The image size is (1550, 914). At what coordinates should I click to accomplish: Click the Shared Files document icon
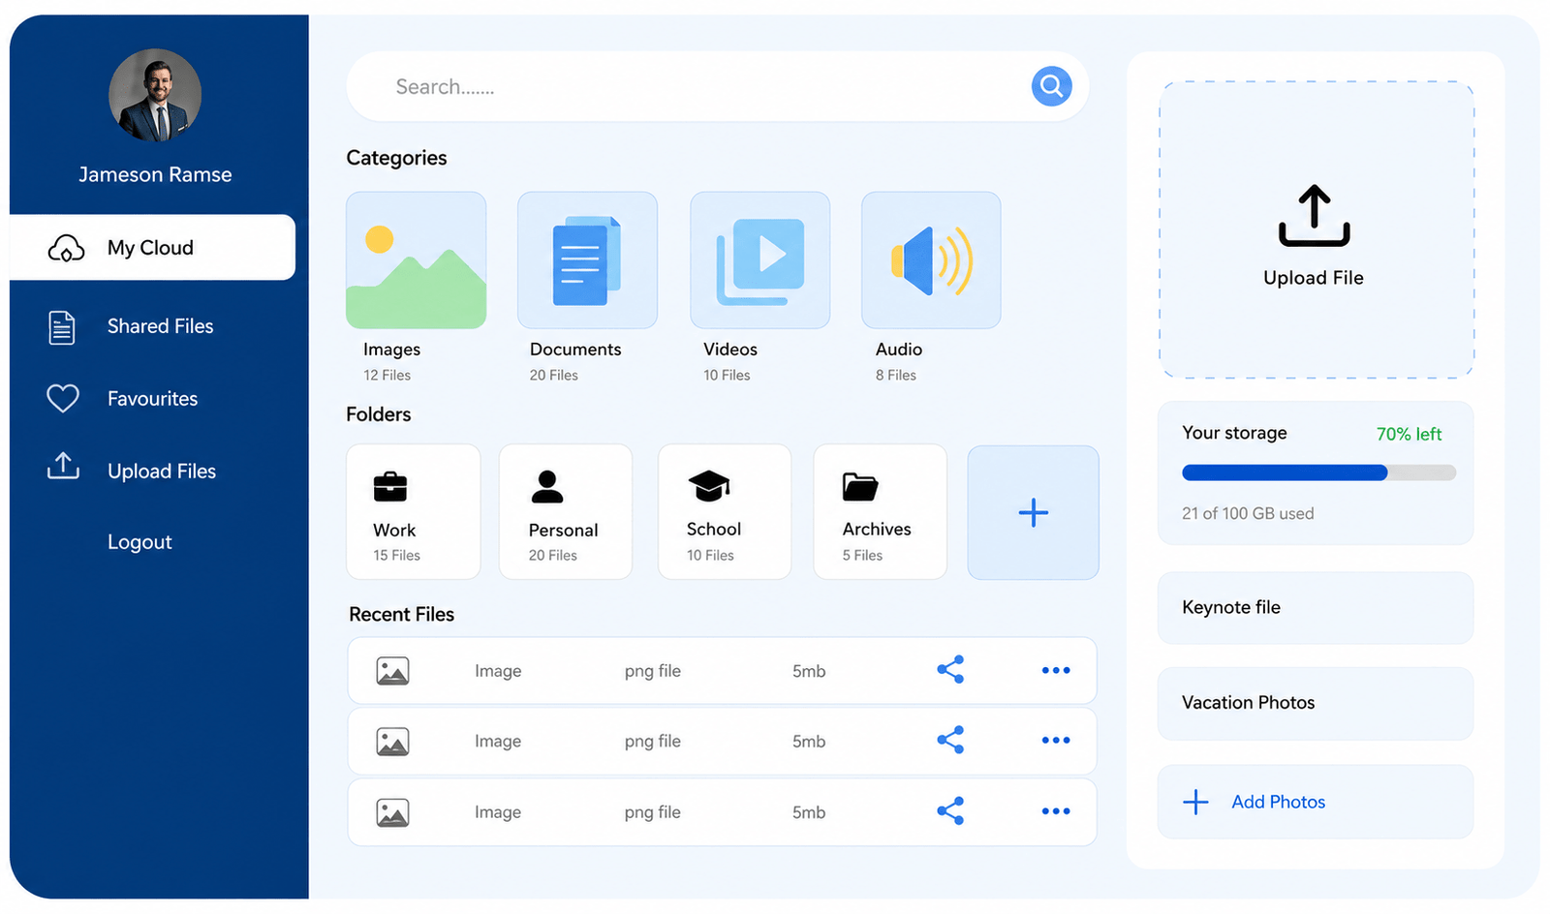(x=62, y=327)
